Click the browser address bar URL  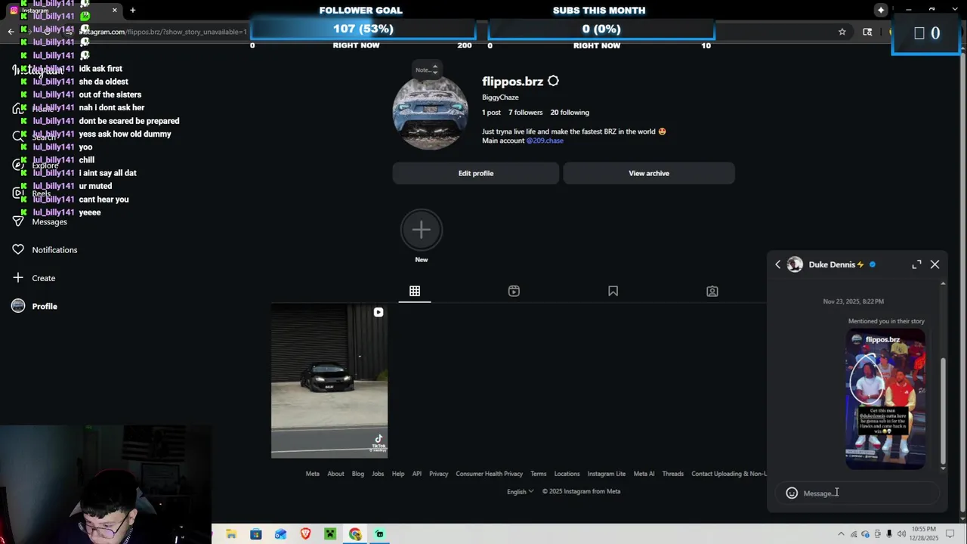162,32
